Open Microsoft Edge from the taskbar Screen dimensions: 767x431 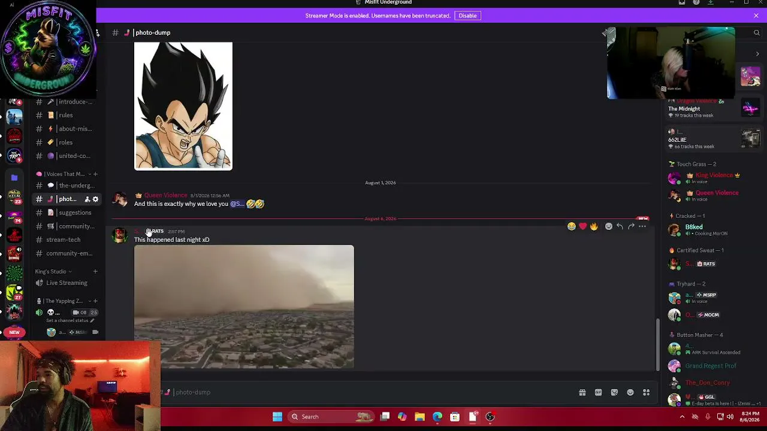point(437,417)
